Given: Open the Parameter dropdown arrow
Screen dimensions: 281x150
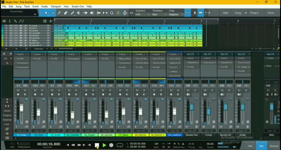Looking at the screenshot, I should pyautogui.click(x=35, y=14).
